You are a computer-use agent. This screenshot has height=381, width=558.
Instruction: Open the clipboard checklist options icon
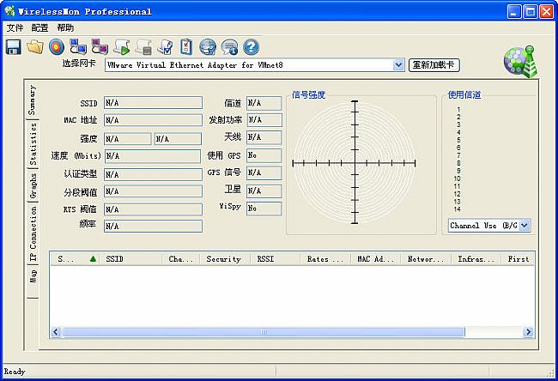tap(186, 47)
